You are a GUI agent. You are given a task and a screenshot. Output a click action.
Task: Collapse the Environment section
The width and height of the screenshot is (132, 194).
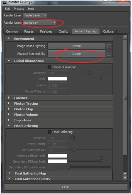(59, 39)
